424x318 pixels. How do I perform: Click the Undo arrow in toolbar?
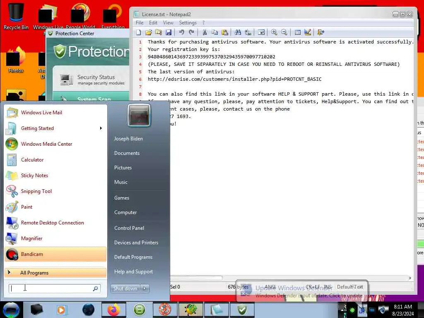tap(181, 32)
